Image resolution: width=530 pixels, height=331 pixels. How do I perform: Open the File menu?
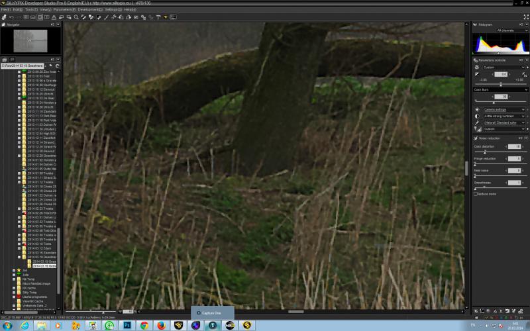click(6, 10)
